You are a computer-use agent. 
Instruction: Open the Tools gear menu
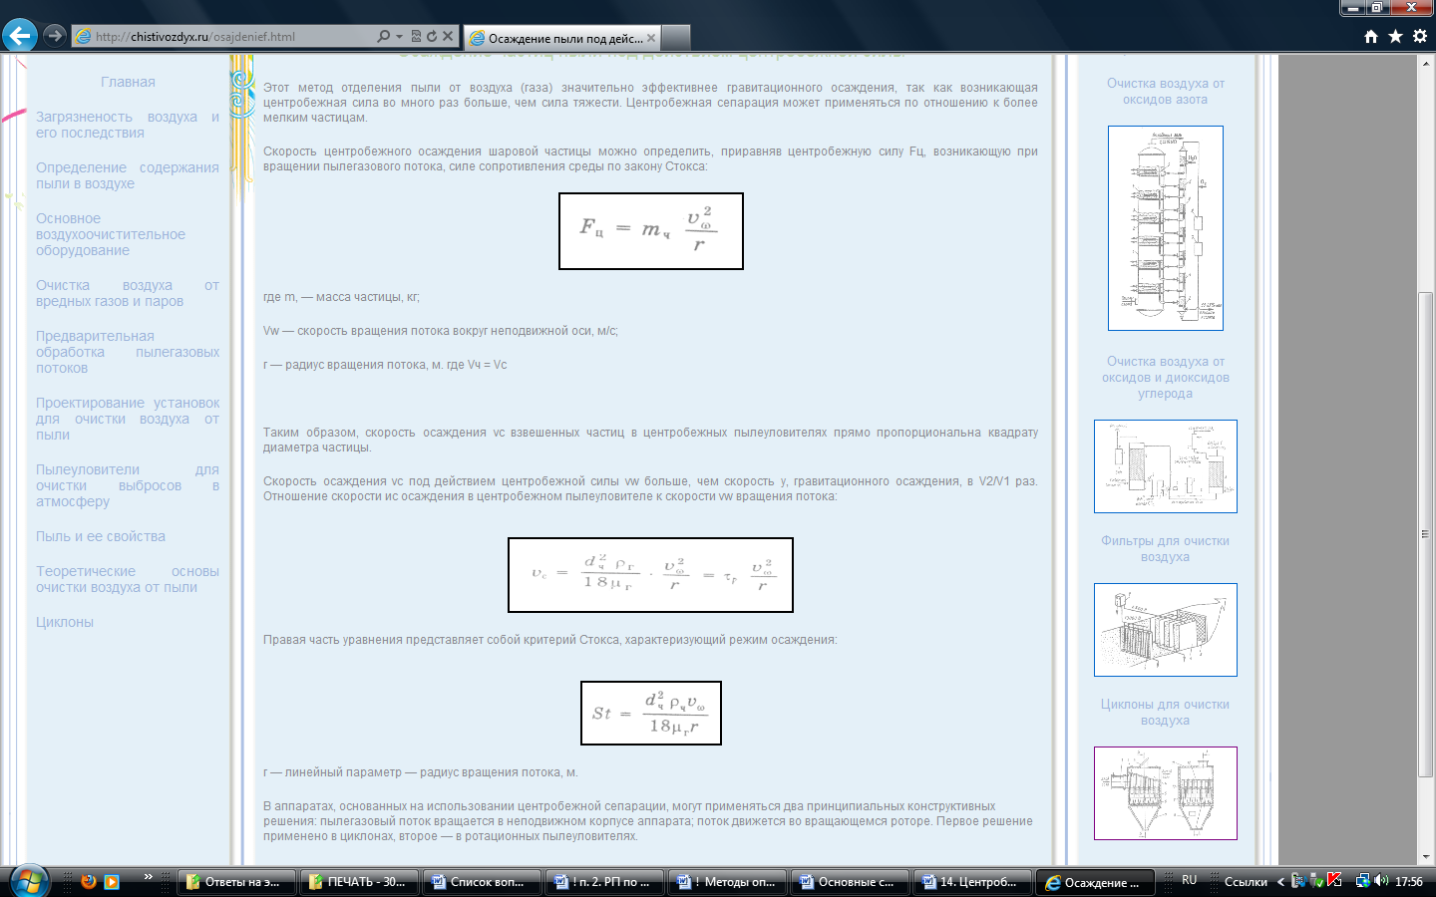click(x=1420, y=36)
